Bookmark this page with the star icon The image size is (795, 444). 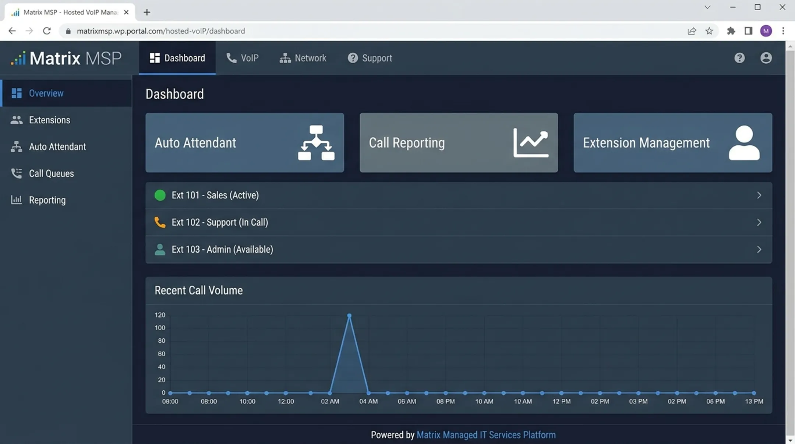(x=709, y=31)
